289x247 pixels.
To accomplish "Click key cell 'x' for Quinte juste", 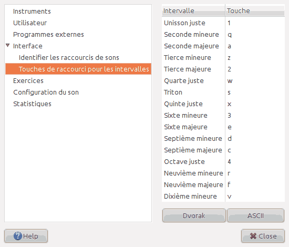I will pos(255,104).
